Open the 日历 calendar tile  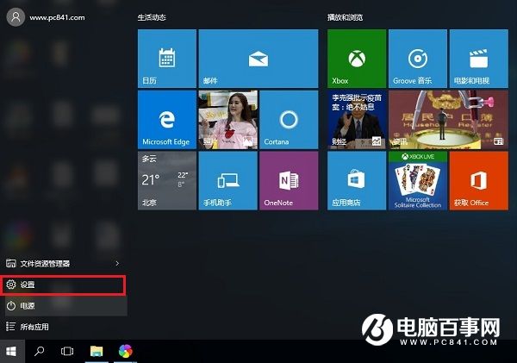point(167,59)
